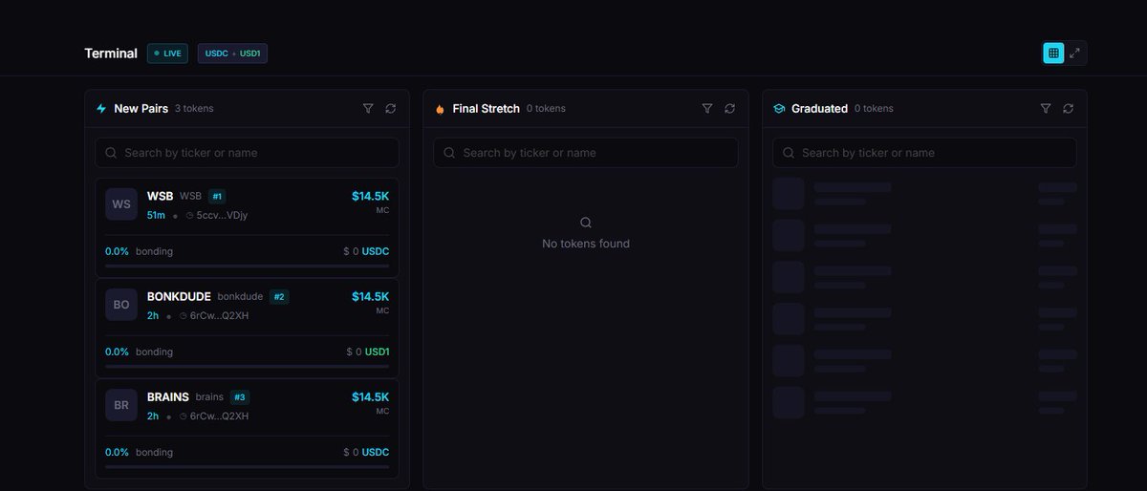Switch to grid layout view
1147x491 pixels.
1052,53
